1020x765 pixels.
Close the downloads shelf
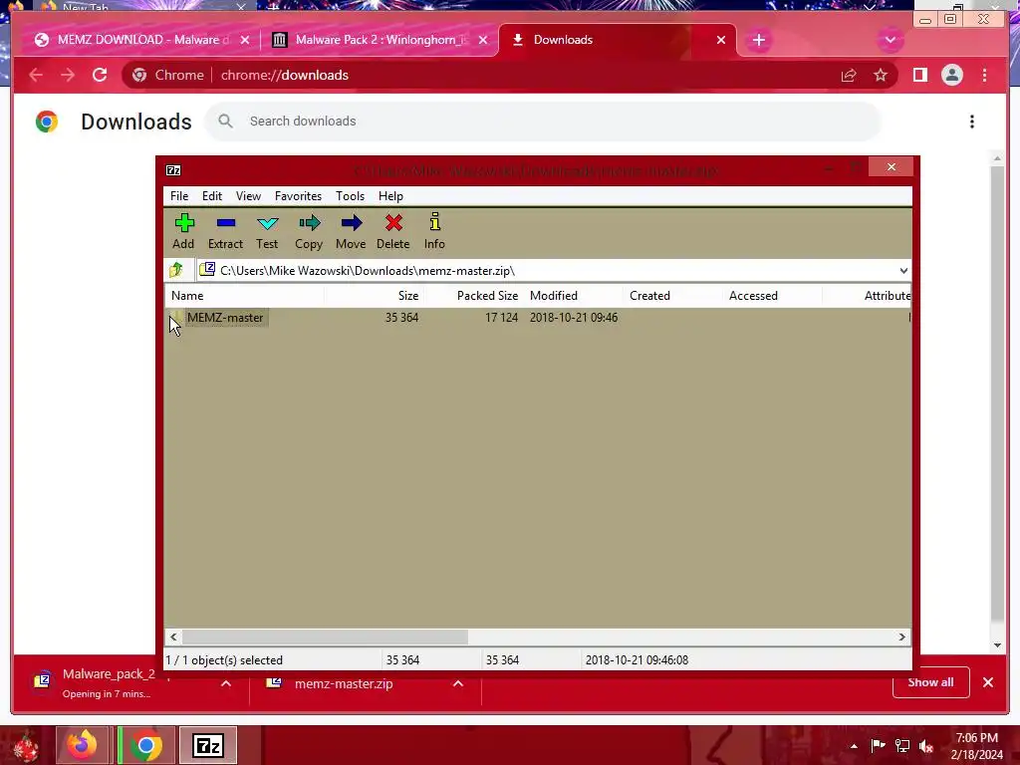click(988, 682)
